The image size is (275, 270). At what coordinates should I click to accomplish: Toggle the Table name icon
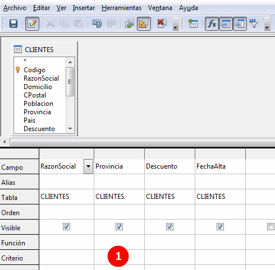click(226, 24)
